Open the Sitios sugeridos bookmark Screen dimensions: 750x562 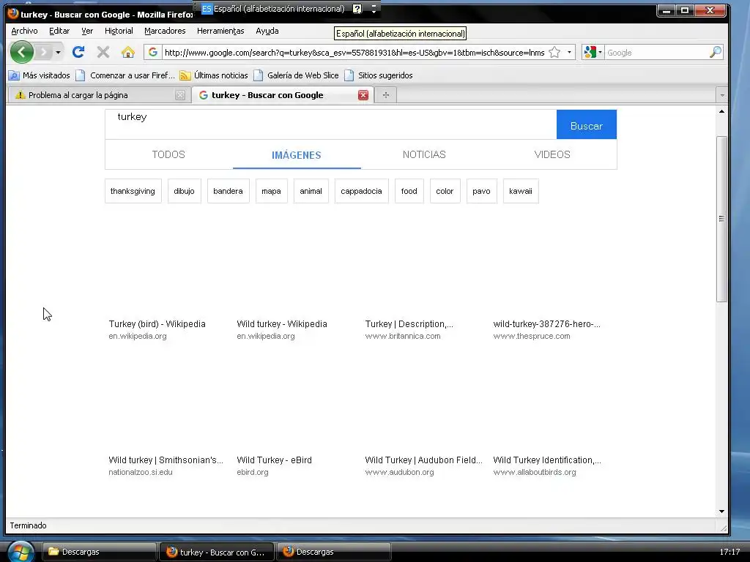click(379, 75)
